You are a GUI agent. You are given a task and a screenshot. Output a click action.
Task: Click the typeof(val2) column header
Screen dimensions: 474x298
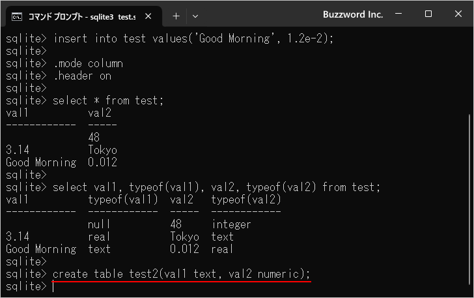pos(246,200)
